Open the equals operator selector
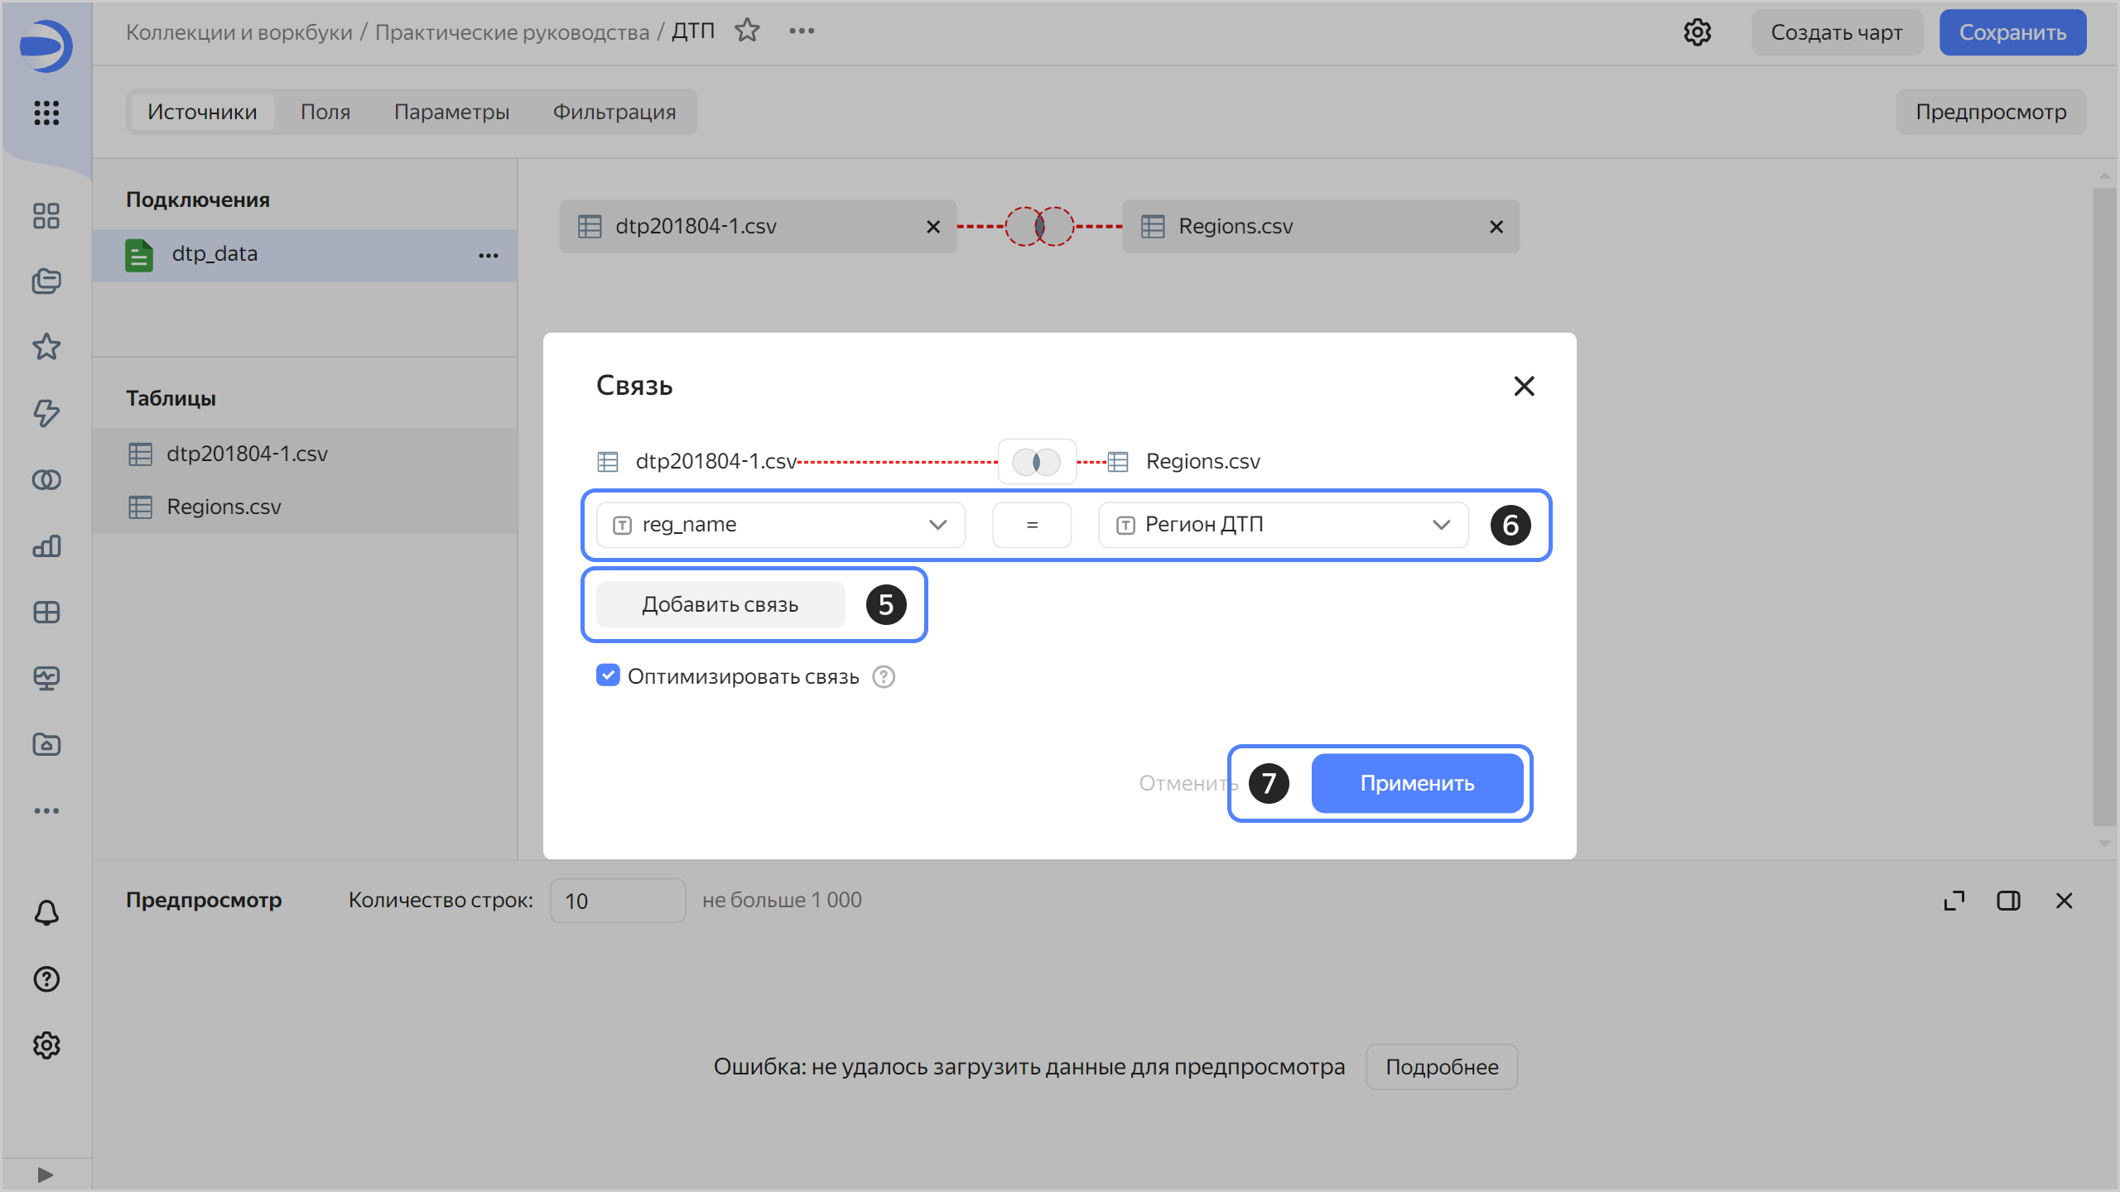 click(x=1031, y=525)
